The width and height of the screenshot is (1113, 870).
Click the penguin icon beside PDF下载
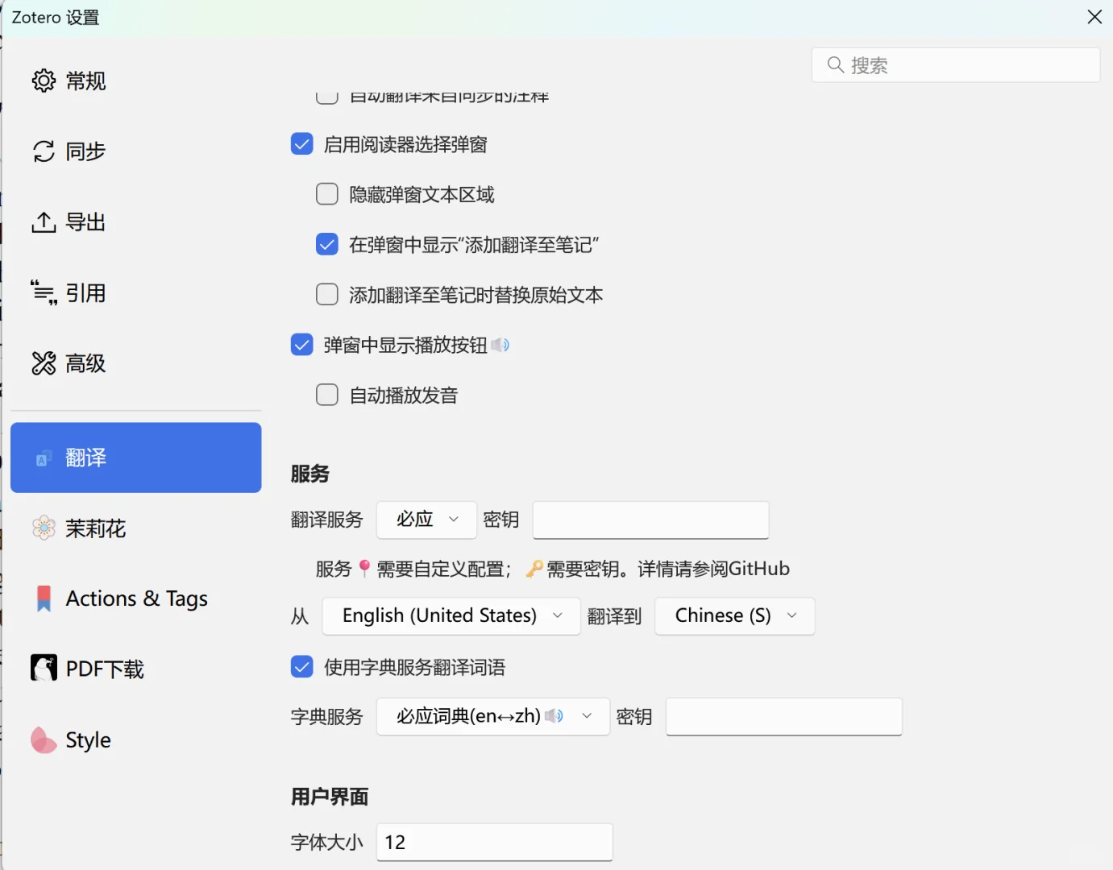click(x=43, y=668)
